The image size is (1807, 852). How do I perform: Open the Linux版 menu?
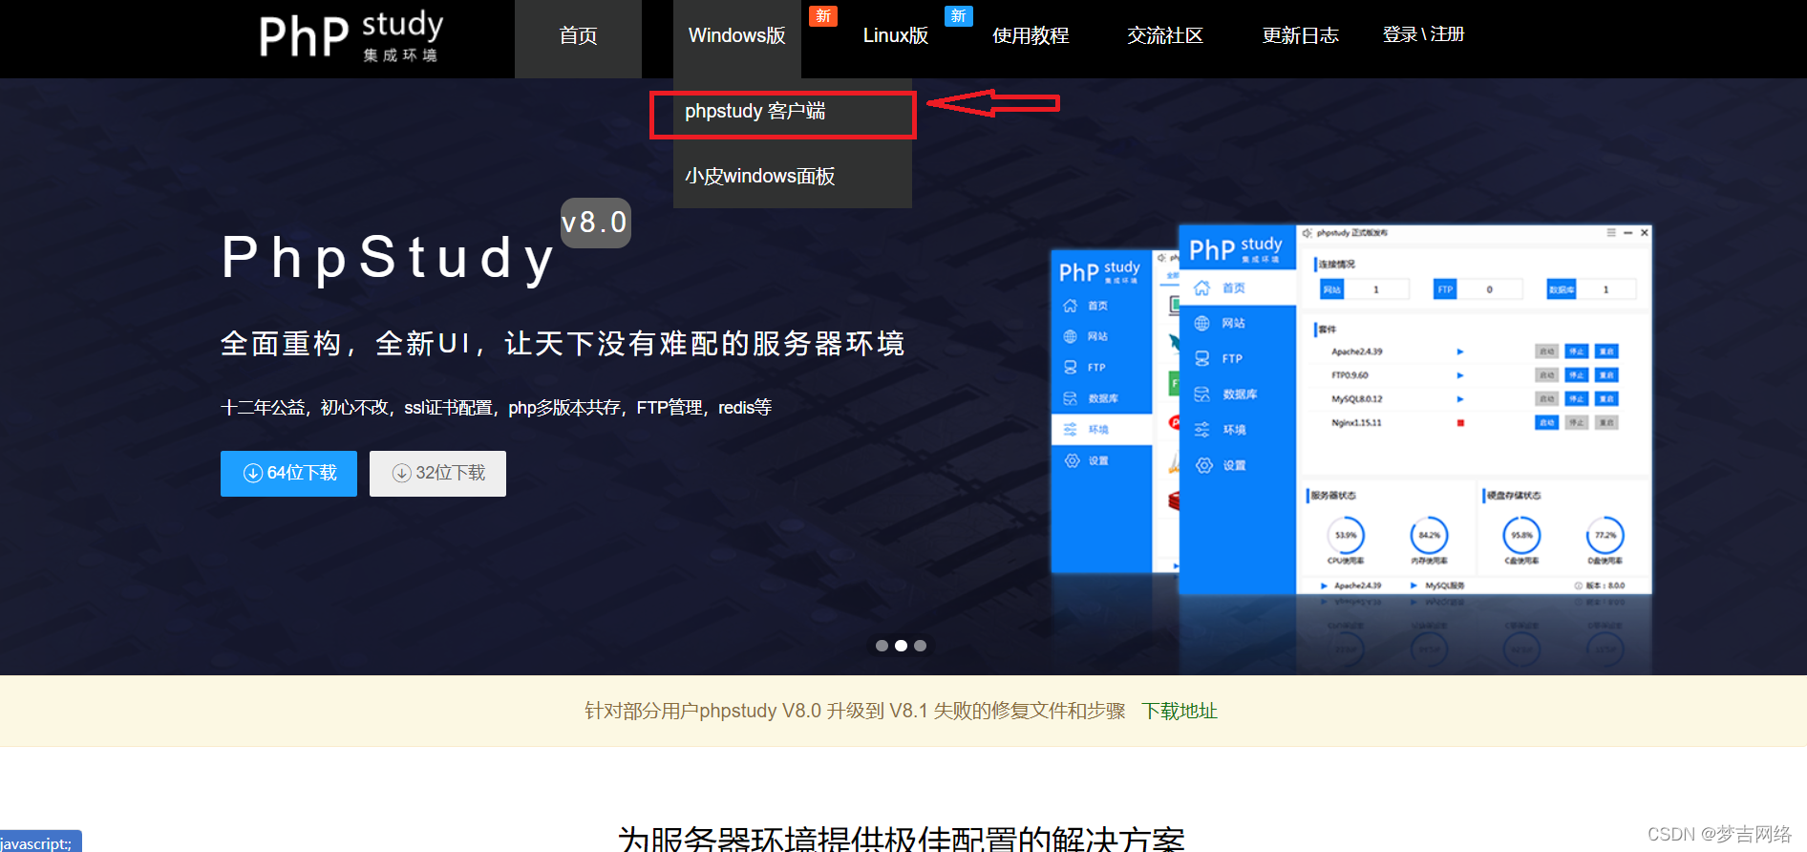click(895, 36)
